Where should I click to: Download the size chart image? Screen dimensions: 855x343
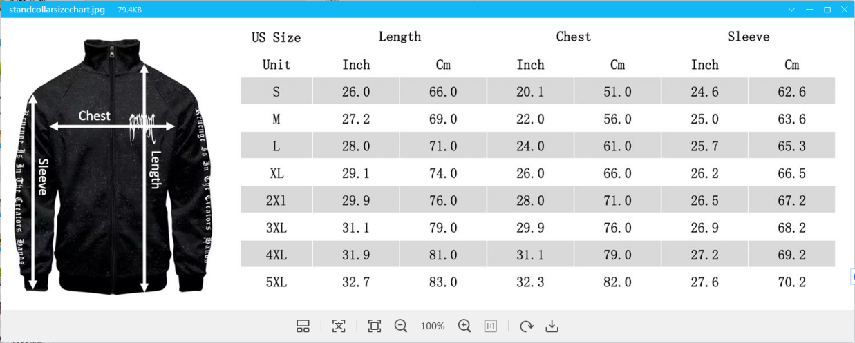coord(552,326)
